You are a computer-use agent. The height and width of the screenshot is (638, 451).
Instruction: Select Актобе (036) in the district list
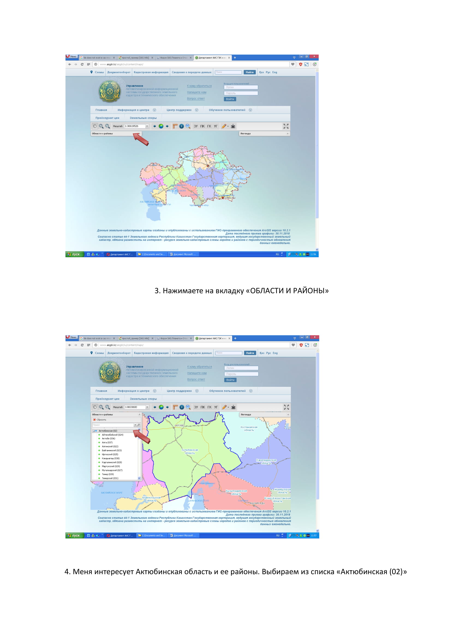(x=108, y=439)
